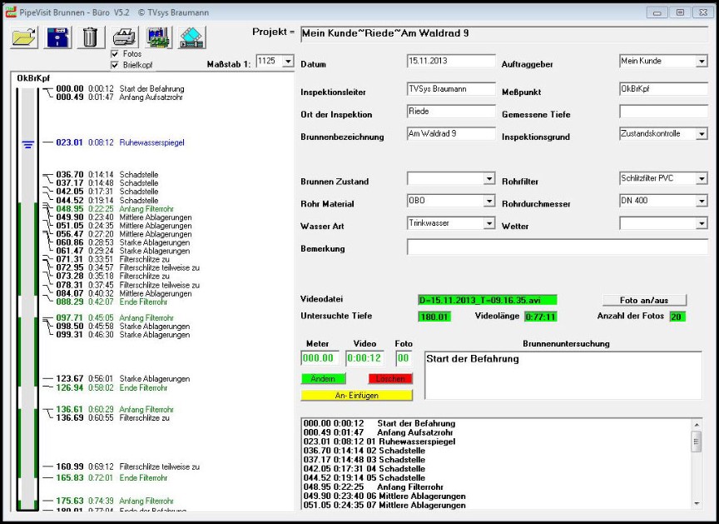Image resolution: width=719 pixels, height=524 pixels.
Task: Toggle the Briefkopf checkbox
Action: pyautogui.click(x=116, y=65)
